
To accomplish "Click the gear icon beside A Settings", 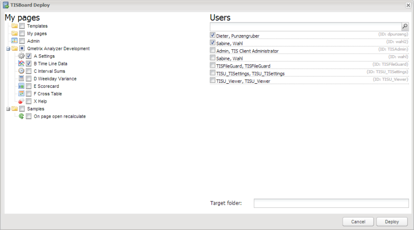I will point(21,56).
